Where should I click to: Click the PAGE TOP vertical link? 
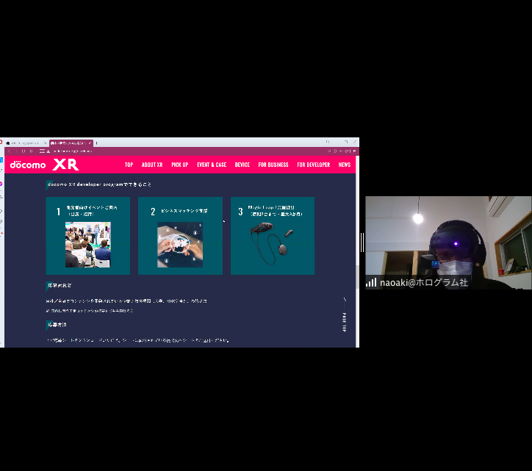[345, 315]
